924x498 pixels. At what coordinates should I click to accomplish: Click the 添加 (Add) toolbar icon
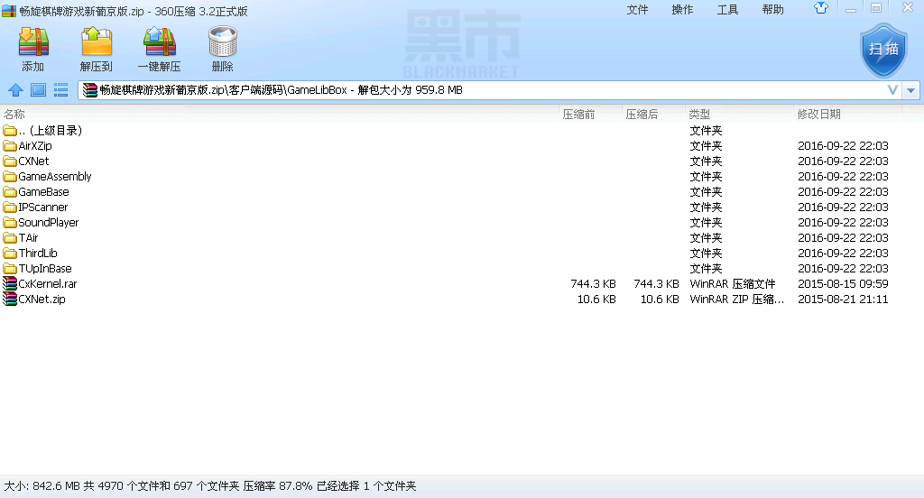33,41
